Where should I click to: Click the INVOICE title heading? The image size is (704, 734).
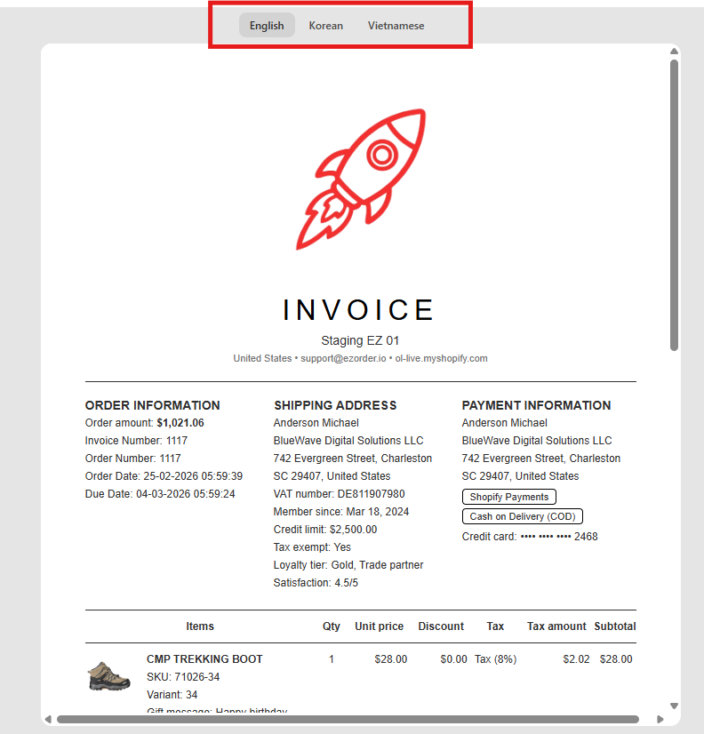(359, 310)
